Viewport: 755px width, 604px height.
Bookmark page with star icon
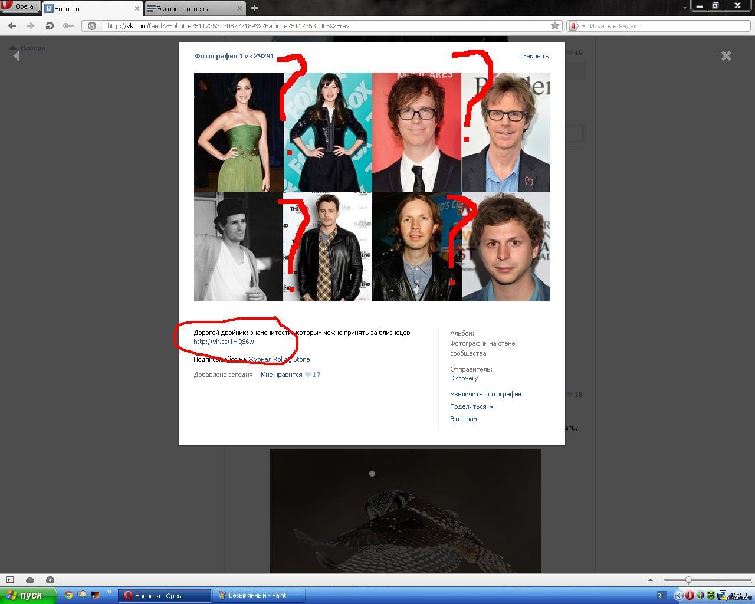click(555, 26)
